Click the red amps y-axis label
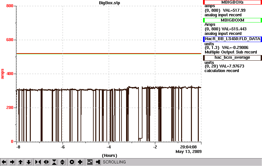This screenshot has height=166, width=262. (x=2, y=74)
